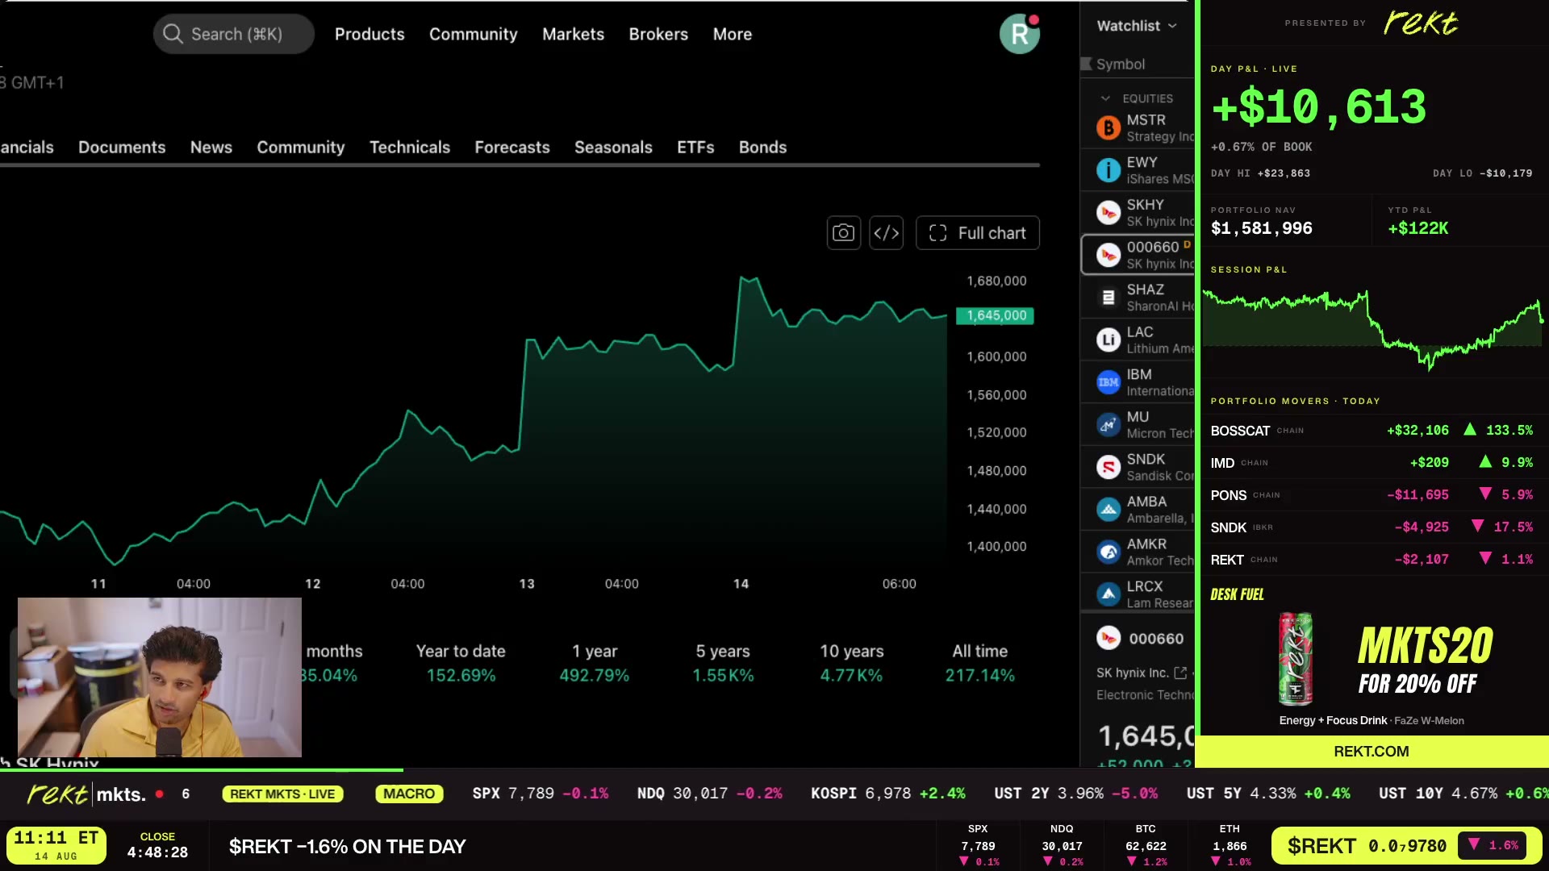Viewport: 1549px width, 871px height.
Task: Select the Year to date range
Action: (x=461, y=663)
